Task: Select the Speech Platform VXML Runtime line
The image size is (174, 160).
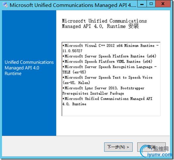Action: point(107,61)
